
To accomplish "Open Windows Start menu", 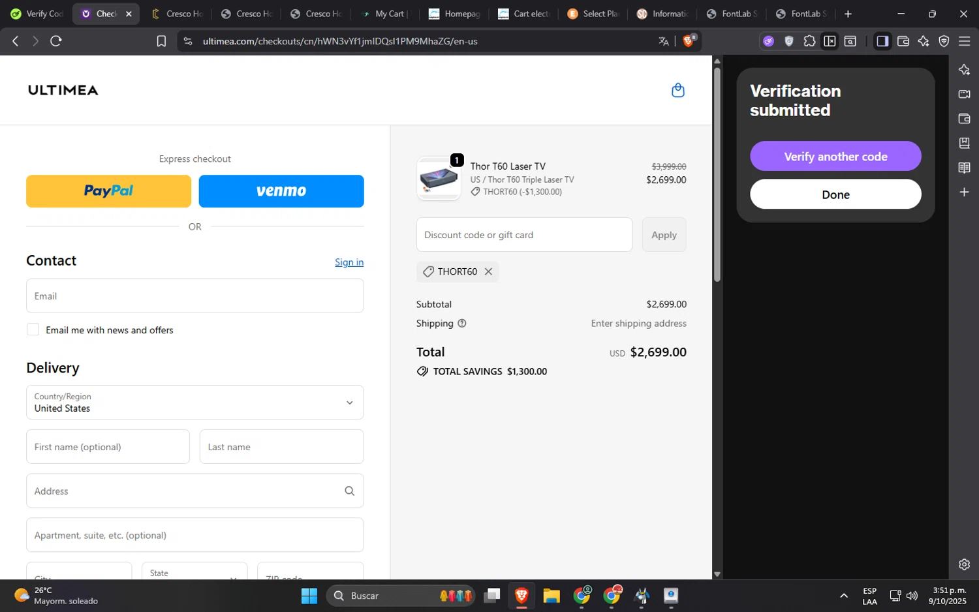I will pos(309,596).
